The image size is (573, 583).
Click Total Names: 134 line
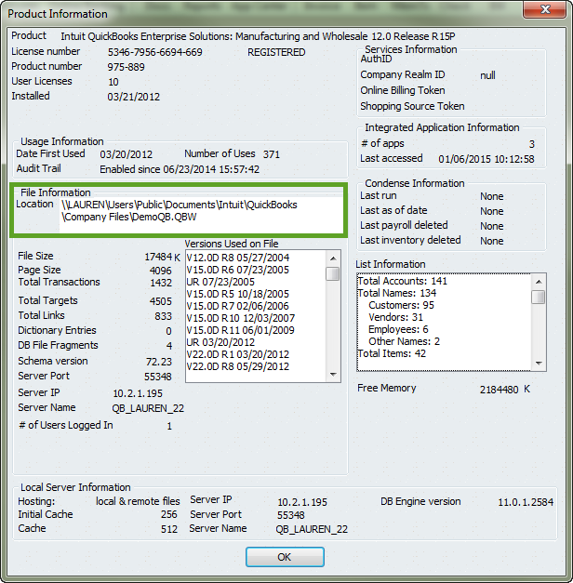(x=396, y=293)
